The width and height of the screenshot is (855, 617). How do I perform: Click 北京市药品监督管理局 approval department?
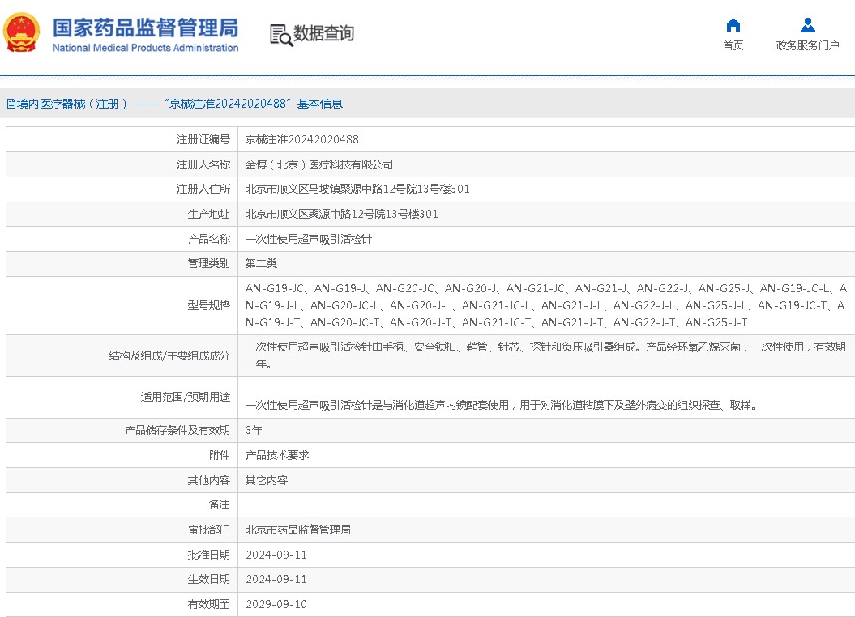297,530
